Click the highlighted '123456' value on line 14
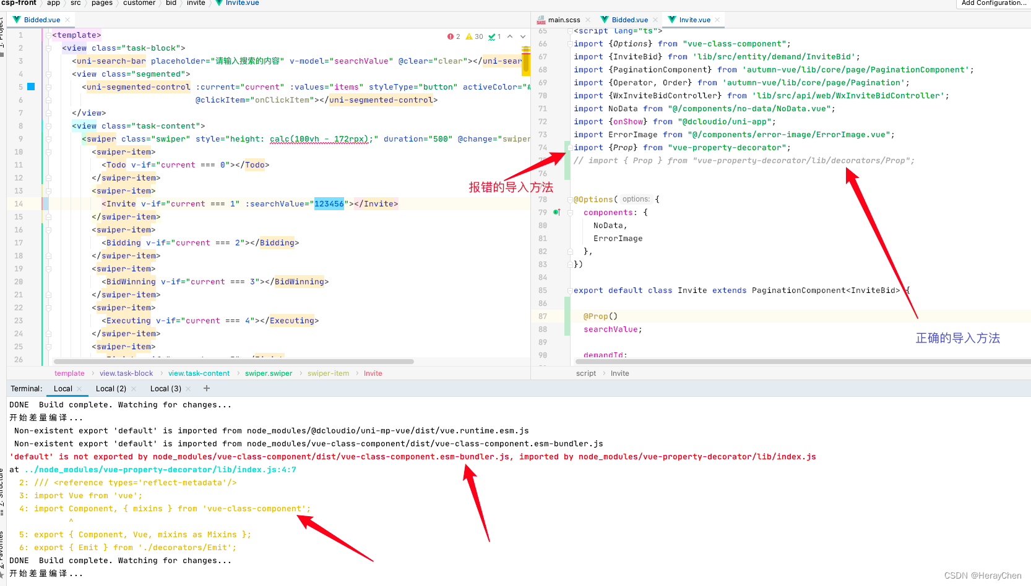1031x586 pixels. click(x=329, y=204)
